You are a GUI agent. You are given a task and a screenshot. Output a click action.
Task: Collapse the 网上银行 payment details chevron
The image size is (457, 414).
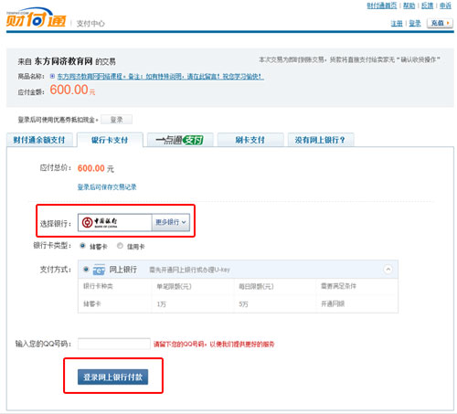388,270
